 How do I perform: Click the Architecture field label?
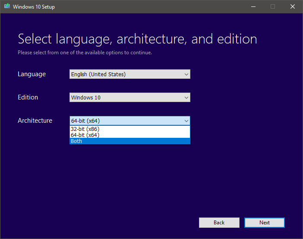click(35, 121)
